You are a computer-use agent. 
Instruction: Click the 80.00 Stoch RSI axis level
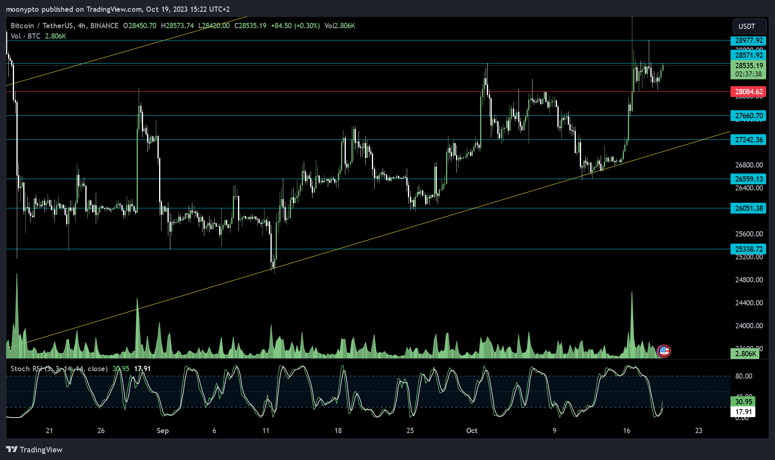point(743,376)
